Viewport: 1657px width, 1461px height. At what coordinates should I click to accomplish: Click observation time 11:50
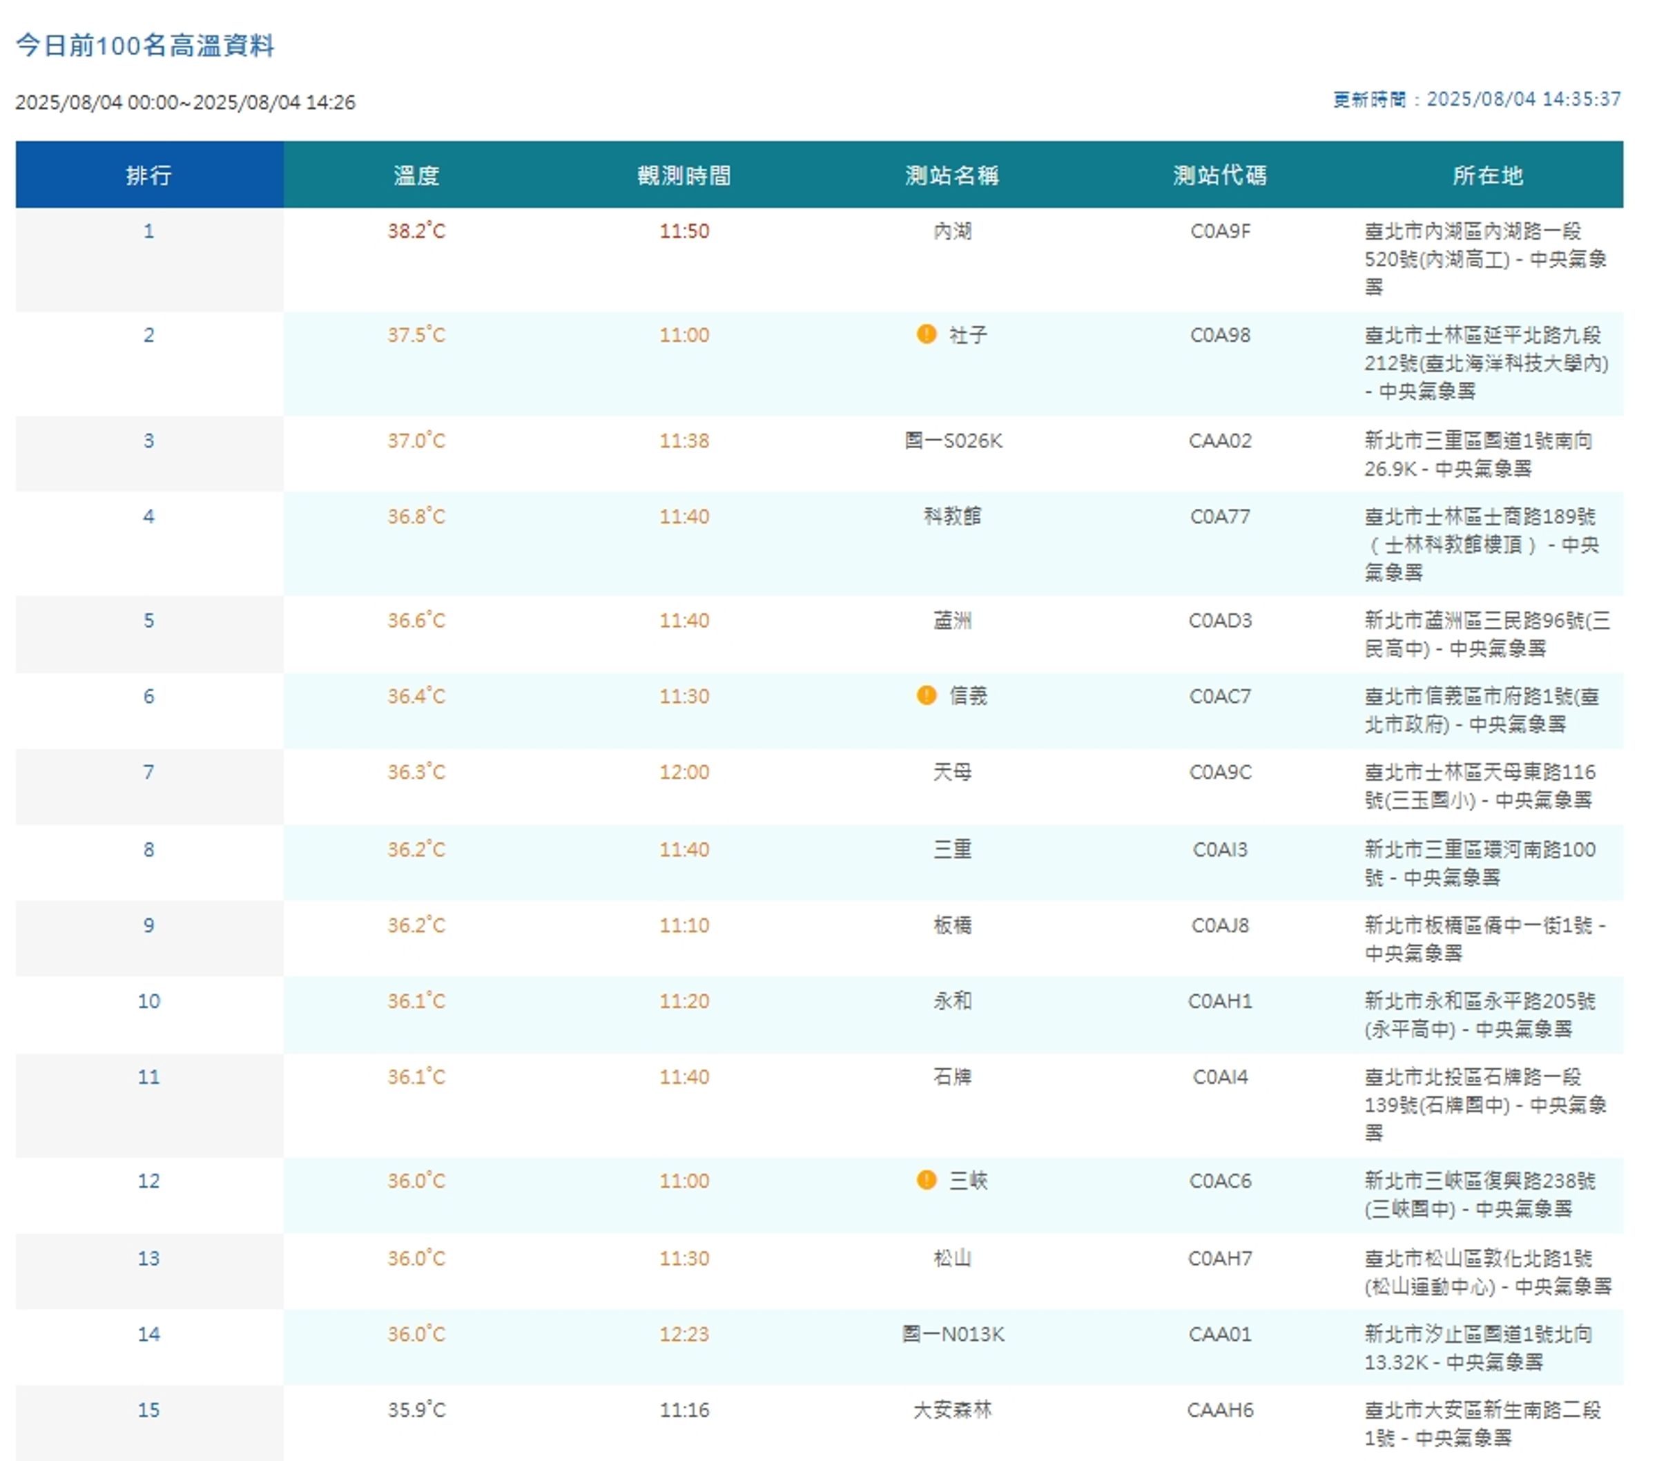coord(684,231)
